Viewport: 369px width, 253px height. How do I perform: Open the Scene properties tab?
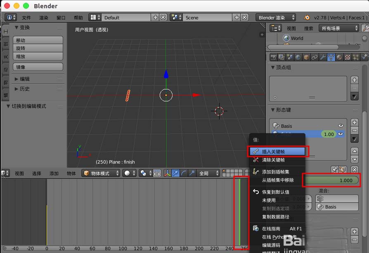(290, 57)
